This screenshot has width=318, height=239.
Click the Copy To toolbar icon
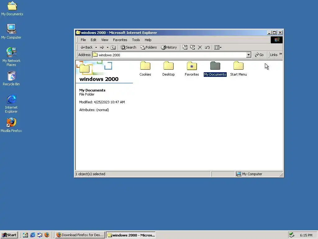[192, 47]
